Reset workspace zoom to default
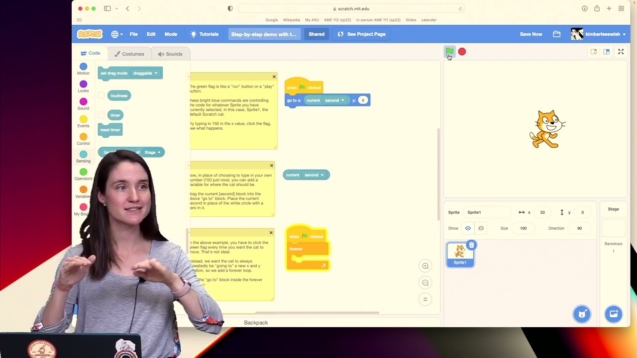 [425, 299]
